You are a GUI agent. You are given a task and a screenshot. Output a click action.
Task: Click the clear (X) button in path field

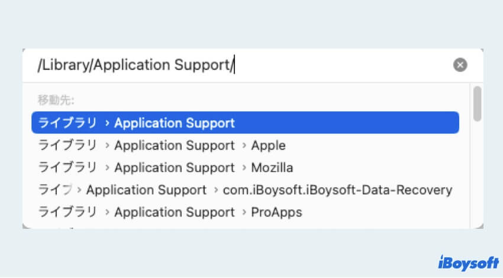pyautogui.click(x=460, y=65)
